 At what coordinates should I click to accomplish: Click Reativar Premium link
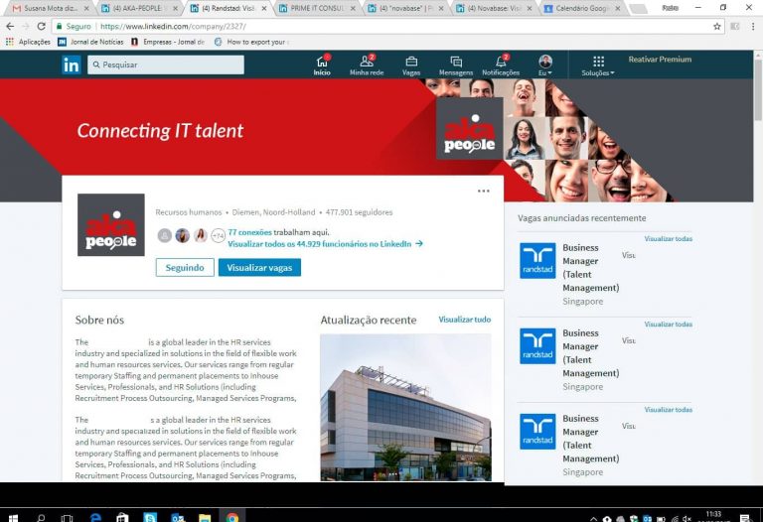tap(660, 60)
